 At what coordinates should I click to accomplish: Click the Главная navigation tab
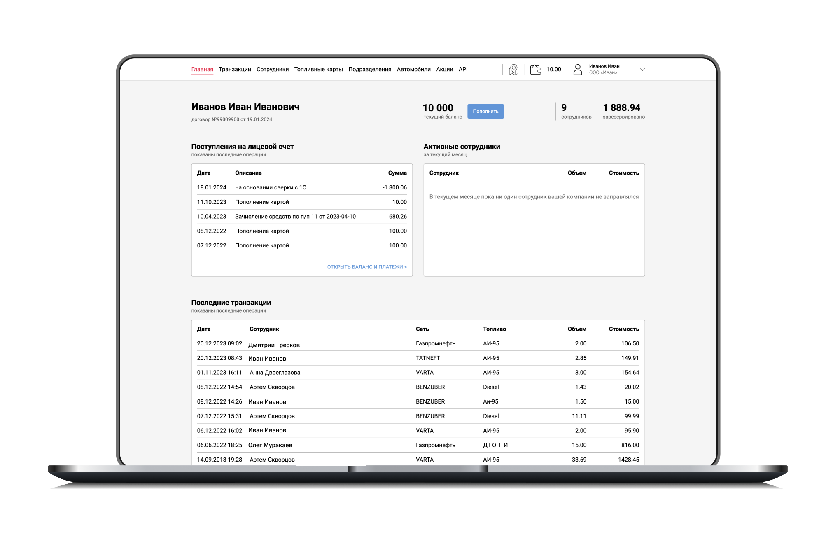[x=202, y=70]
